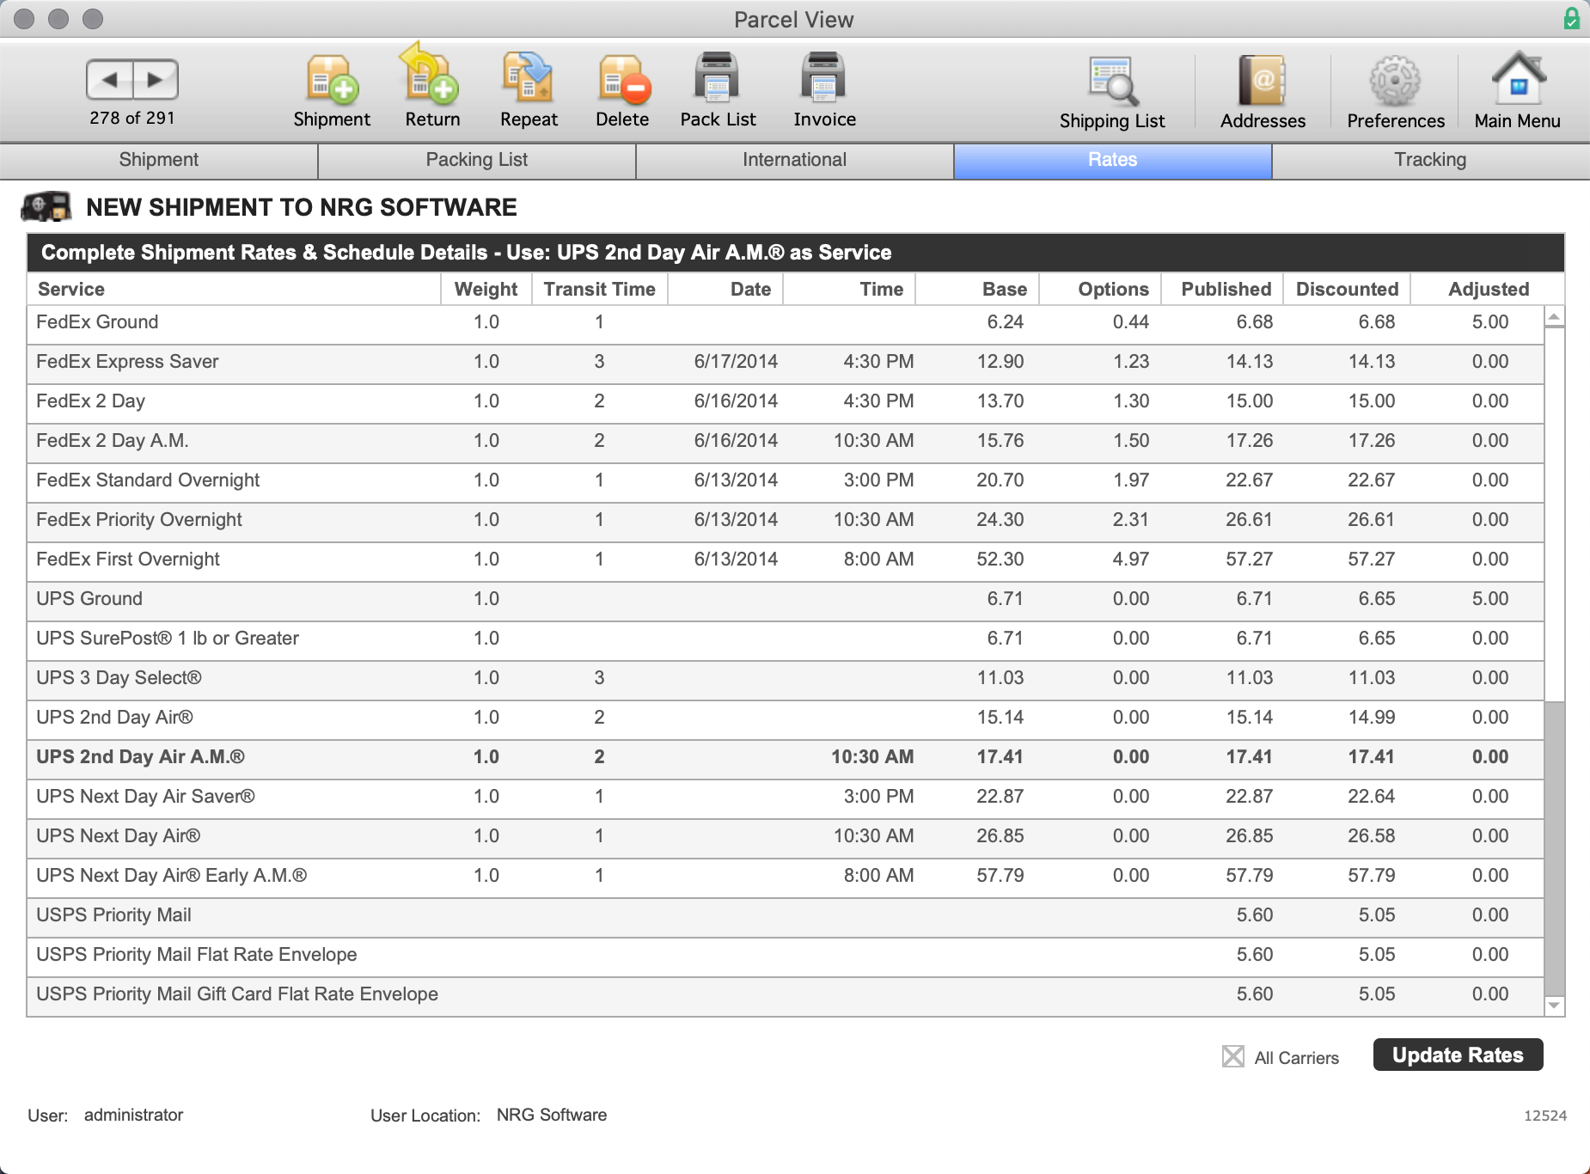Click the Transit Time column header

[600, 290]
